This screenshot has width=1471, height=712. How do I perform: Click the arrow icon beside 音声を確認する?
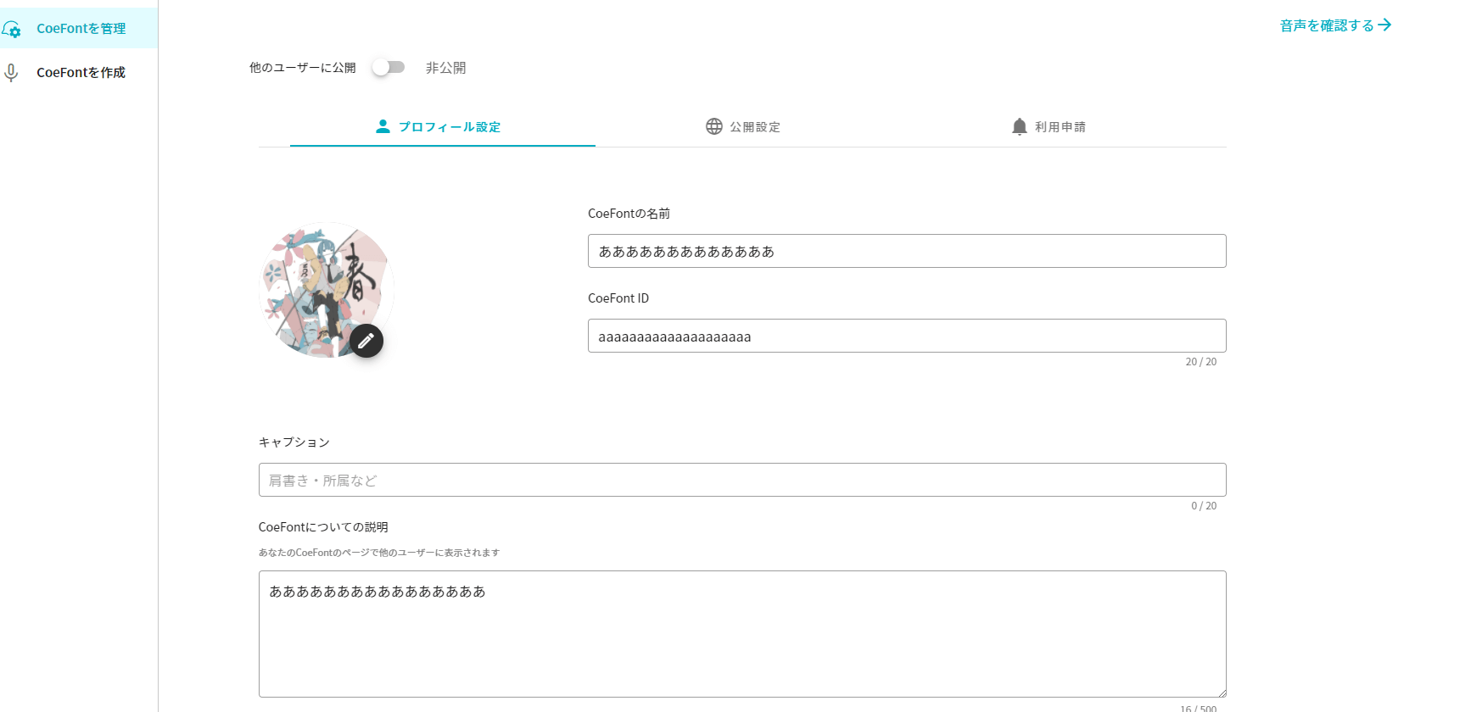(1384, 25)
